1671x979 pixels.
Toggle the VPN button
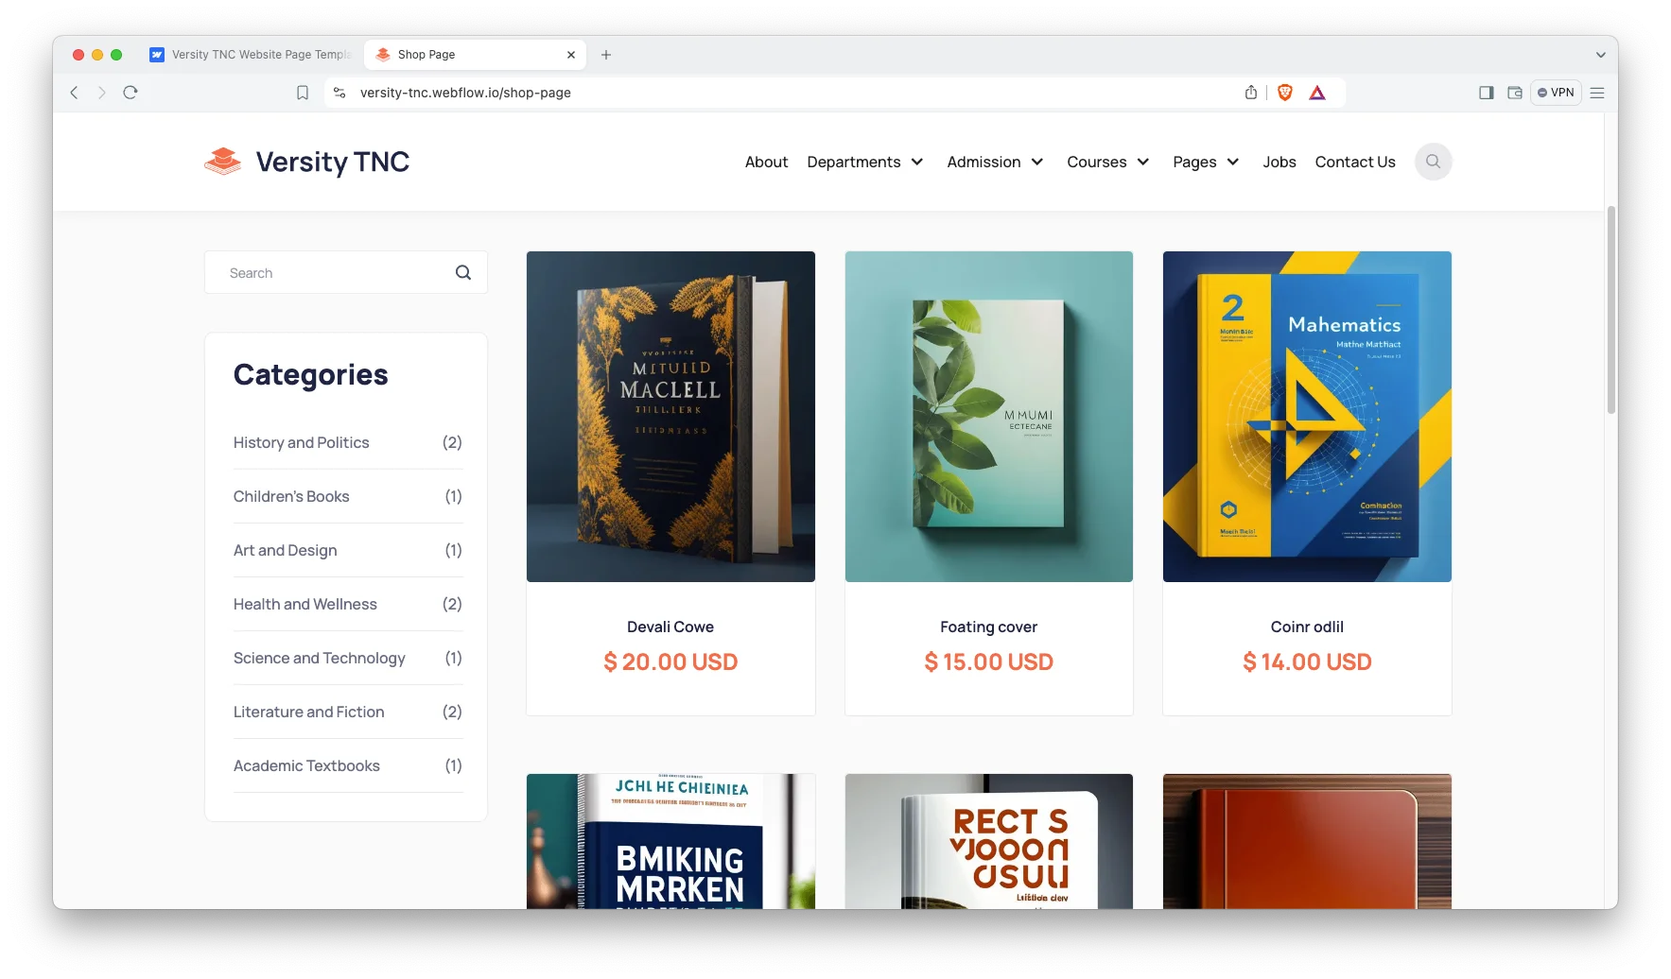point(1556,93)
